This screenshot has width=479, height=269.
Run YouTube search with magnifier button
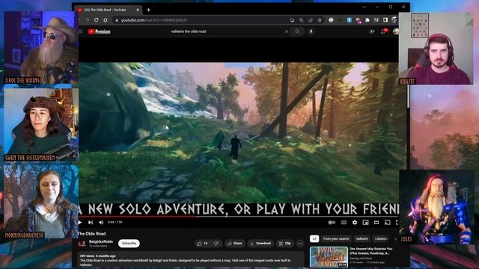tap(297, 31)
